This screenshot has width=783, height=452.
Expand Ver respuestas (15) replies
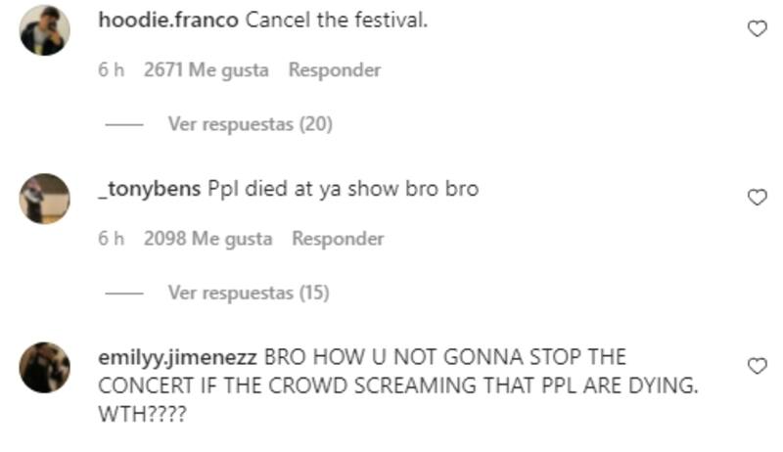(x=249, y=293)
